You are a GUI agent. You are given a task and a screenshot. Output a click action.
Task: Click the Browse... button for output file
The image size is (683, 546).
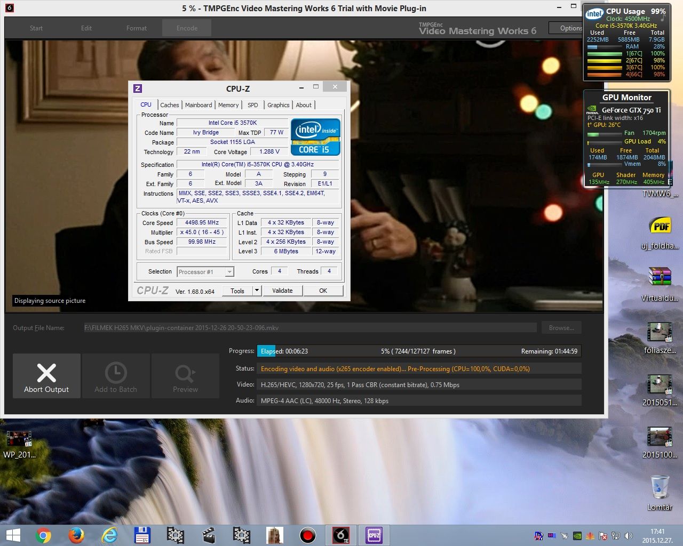pyautogui.click(x=561, y=328)
